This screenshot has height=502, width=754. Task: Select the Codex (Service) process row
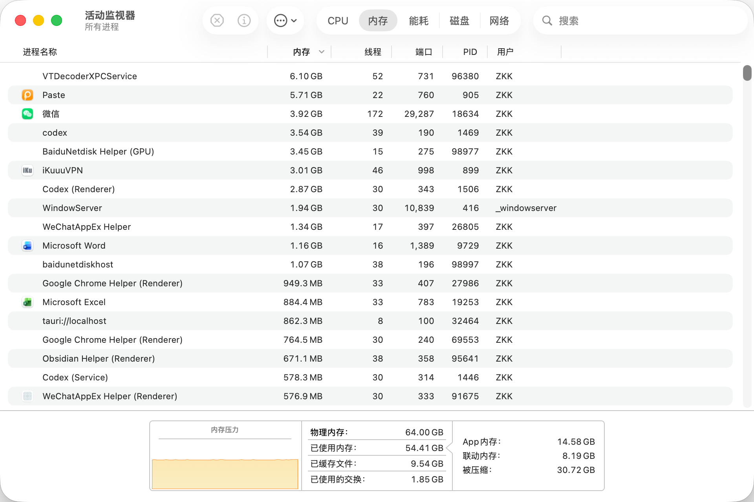370,377
